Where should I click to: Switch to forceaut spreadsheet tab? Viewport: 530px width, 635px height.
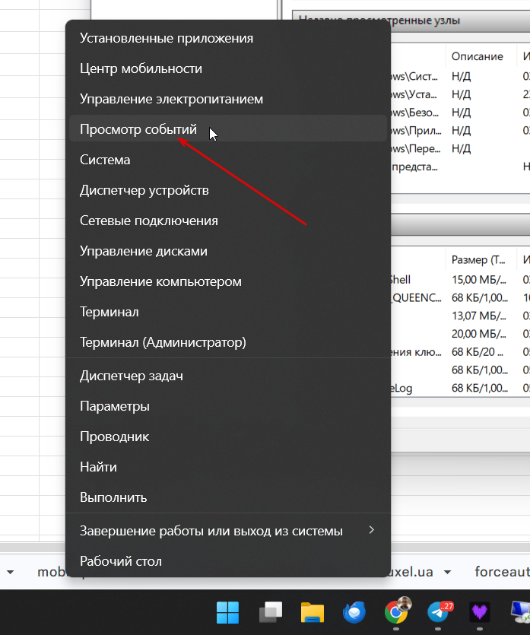502,572
